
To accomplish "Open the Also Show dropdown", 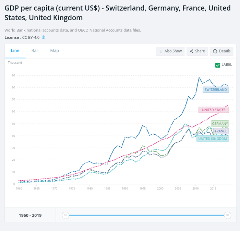I will 170,51.
